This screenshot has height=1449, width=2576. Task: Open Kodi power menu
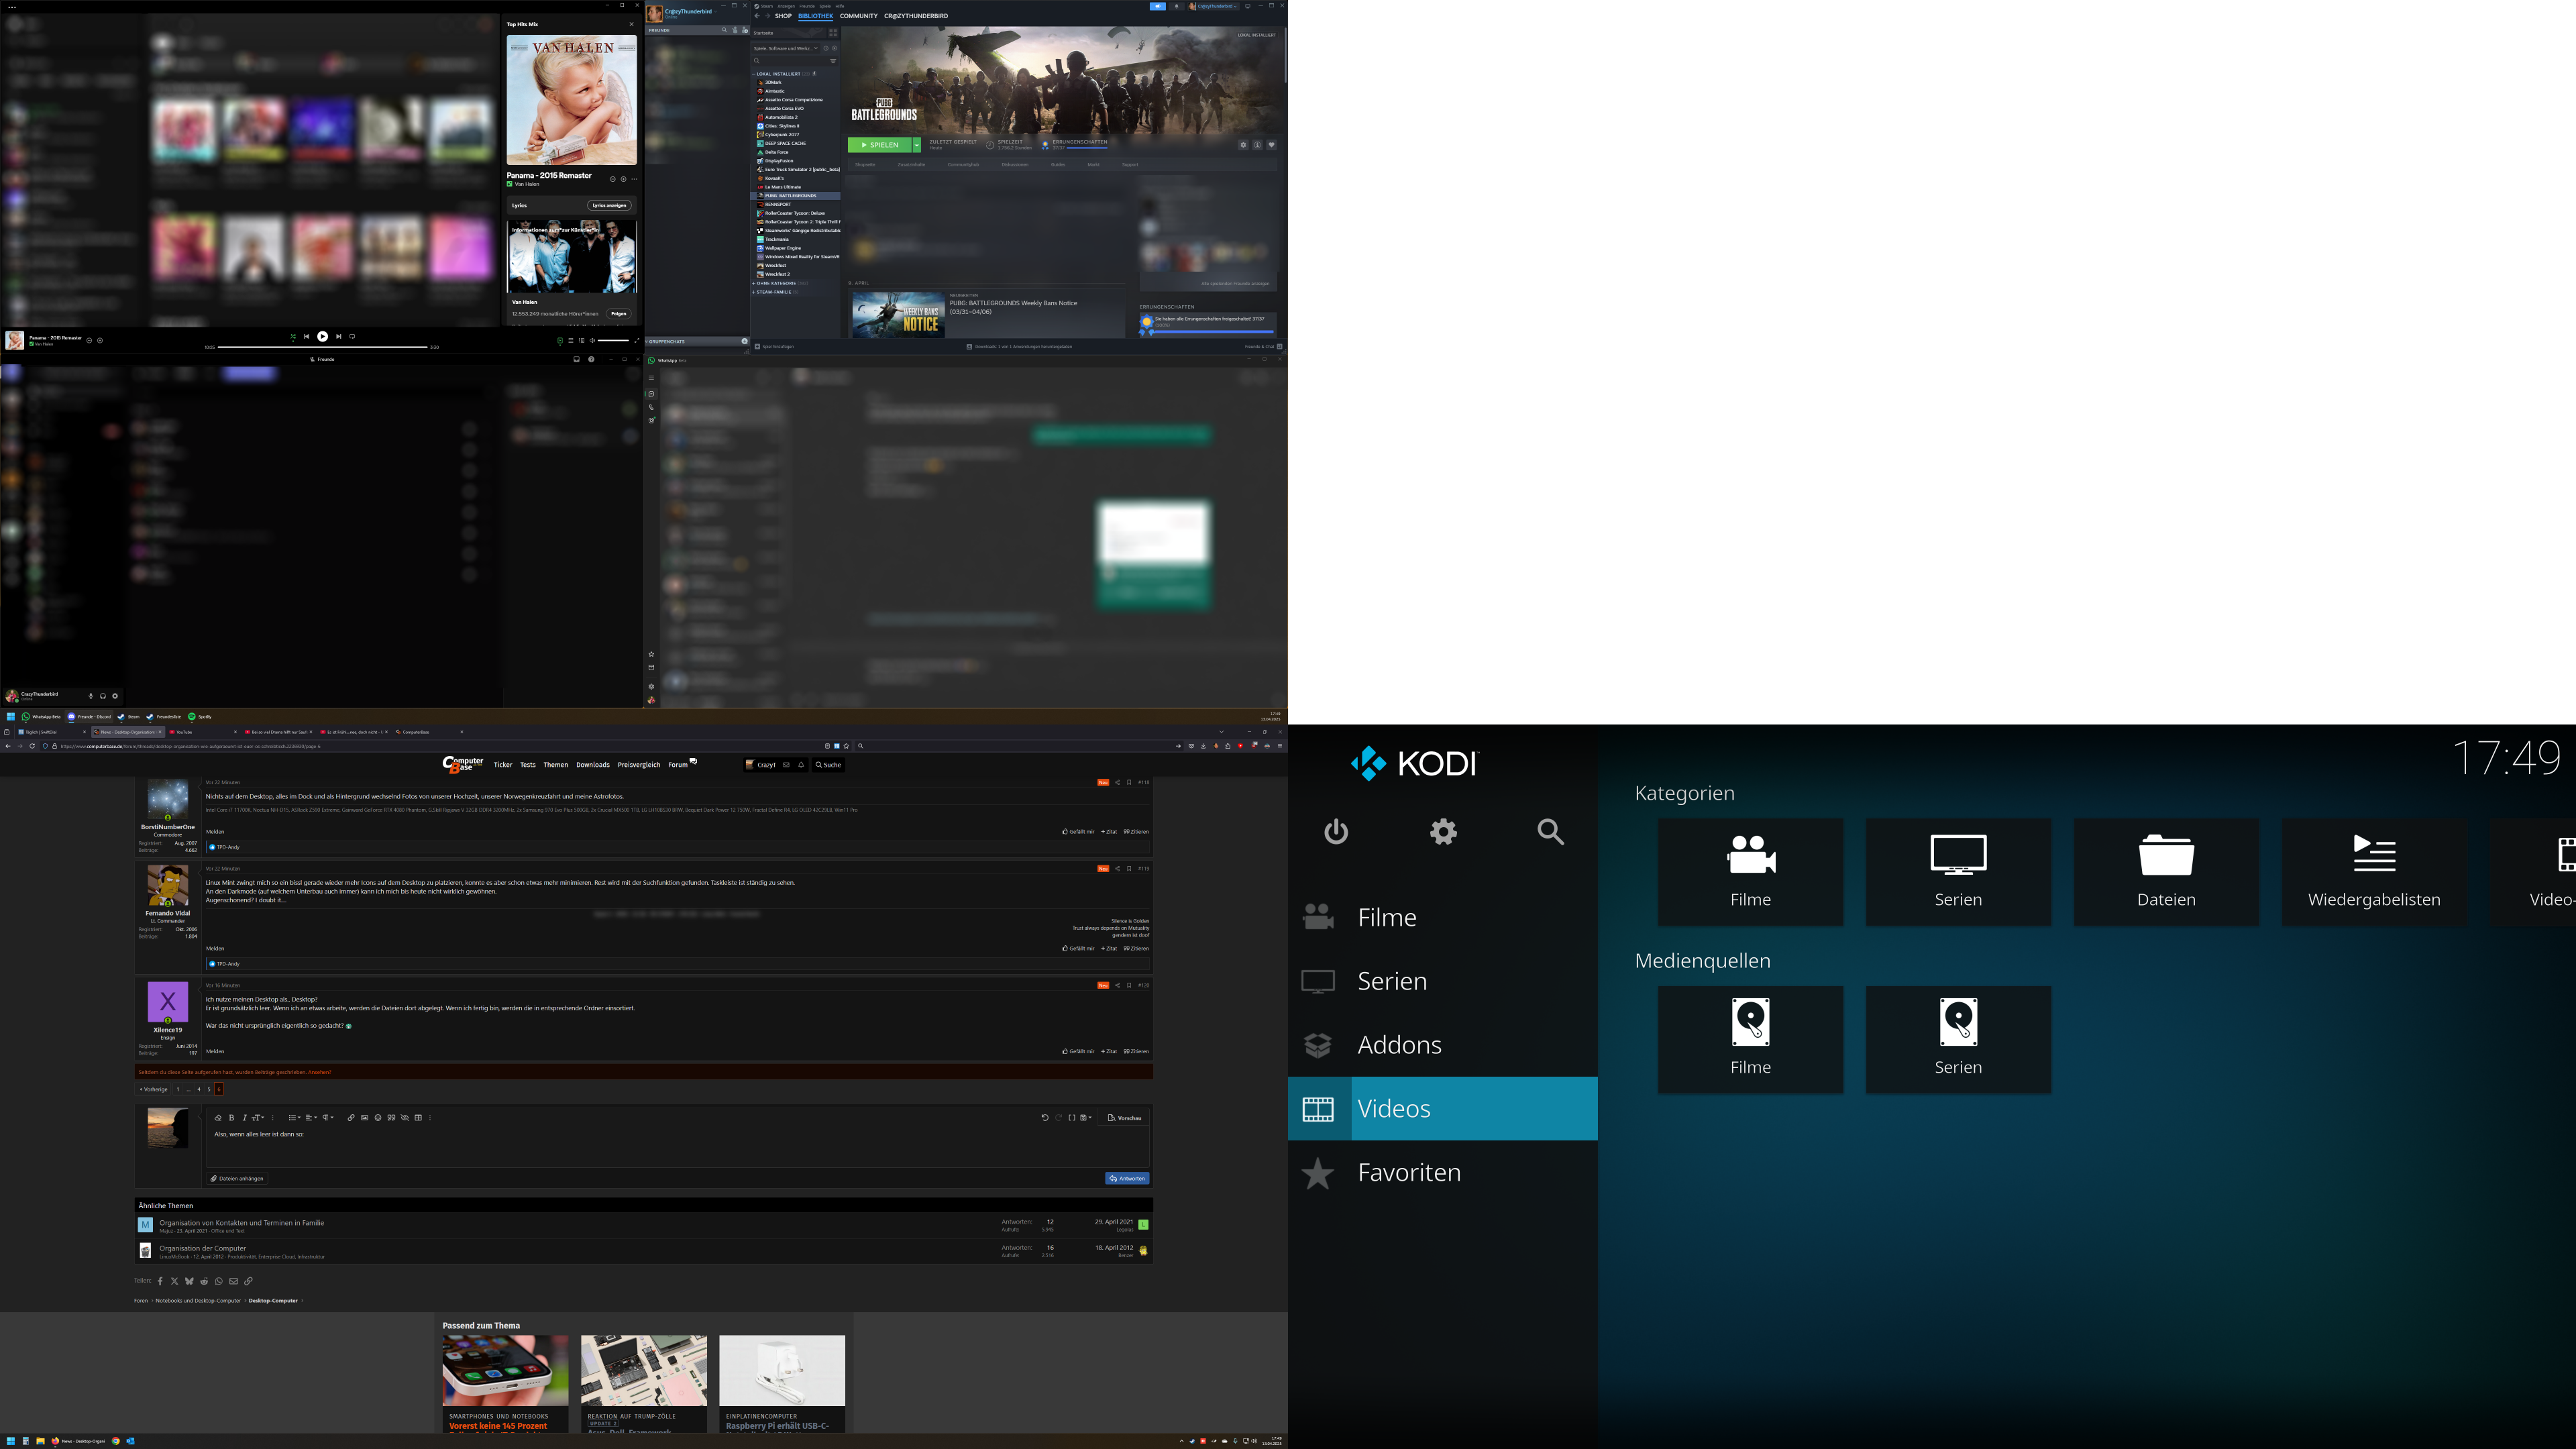1336,832
